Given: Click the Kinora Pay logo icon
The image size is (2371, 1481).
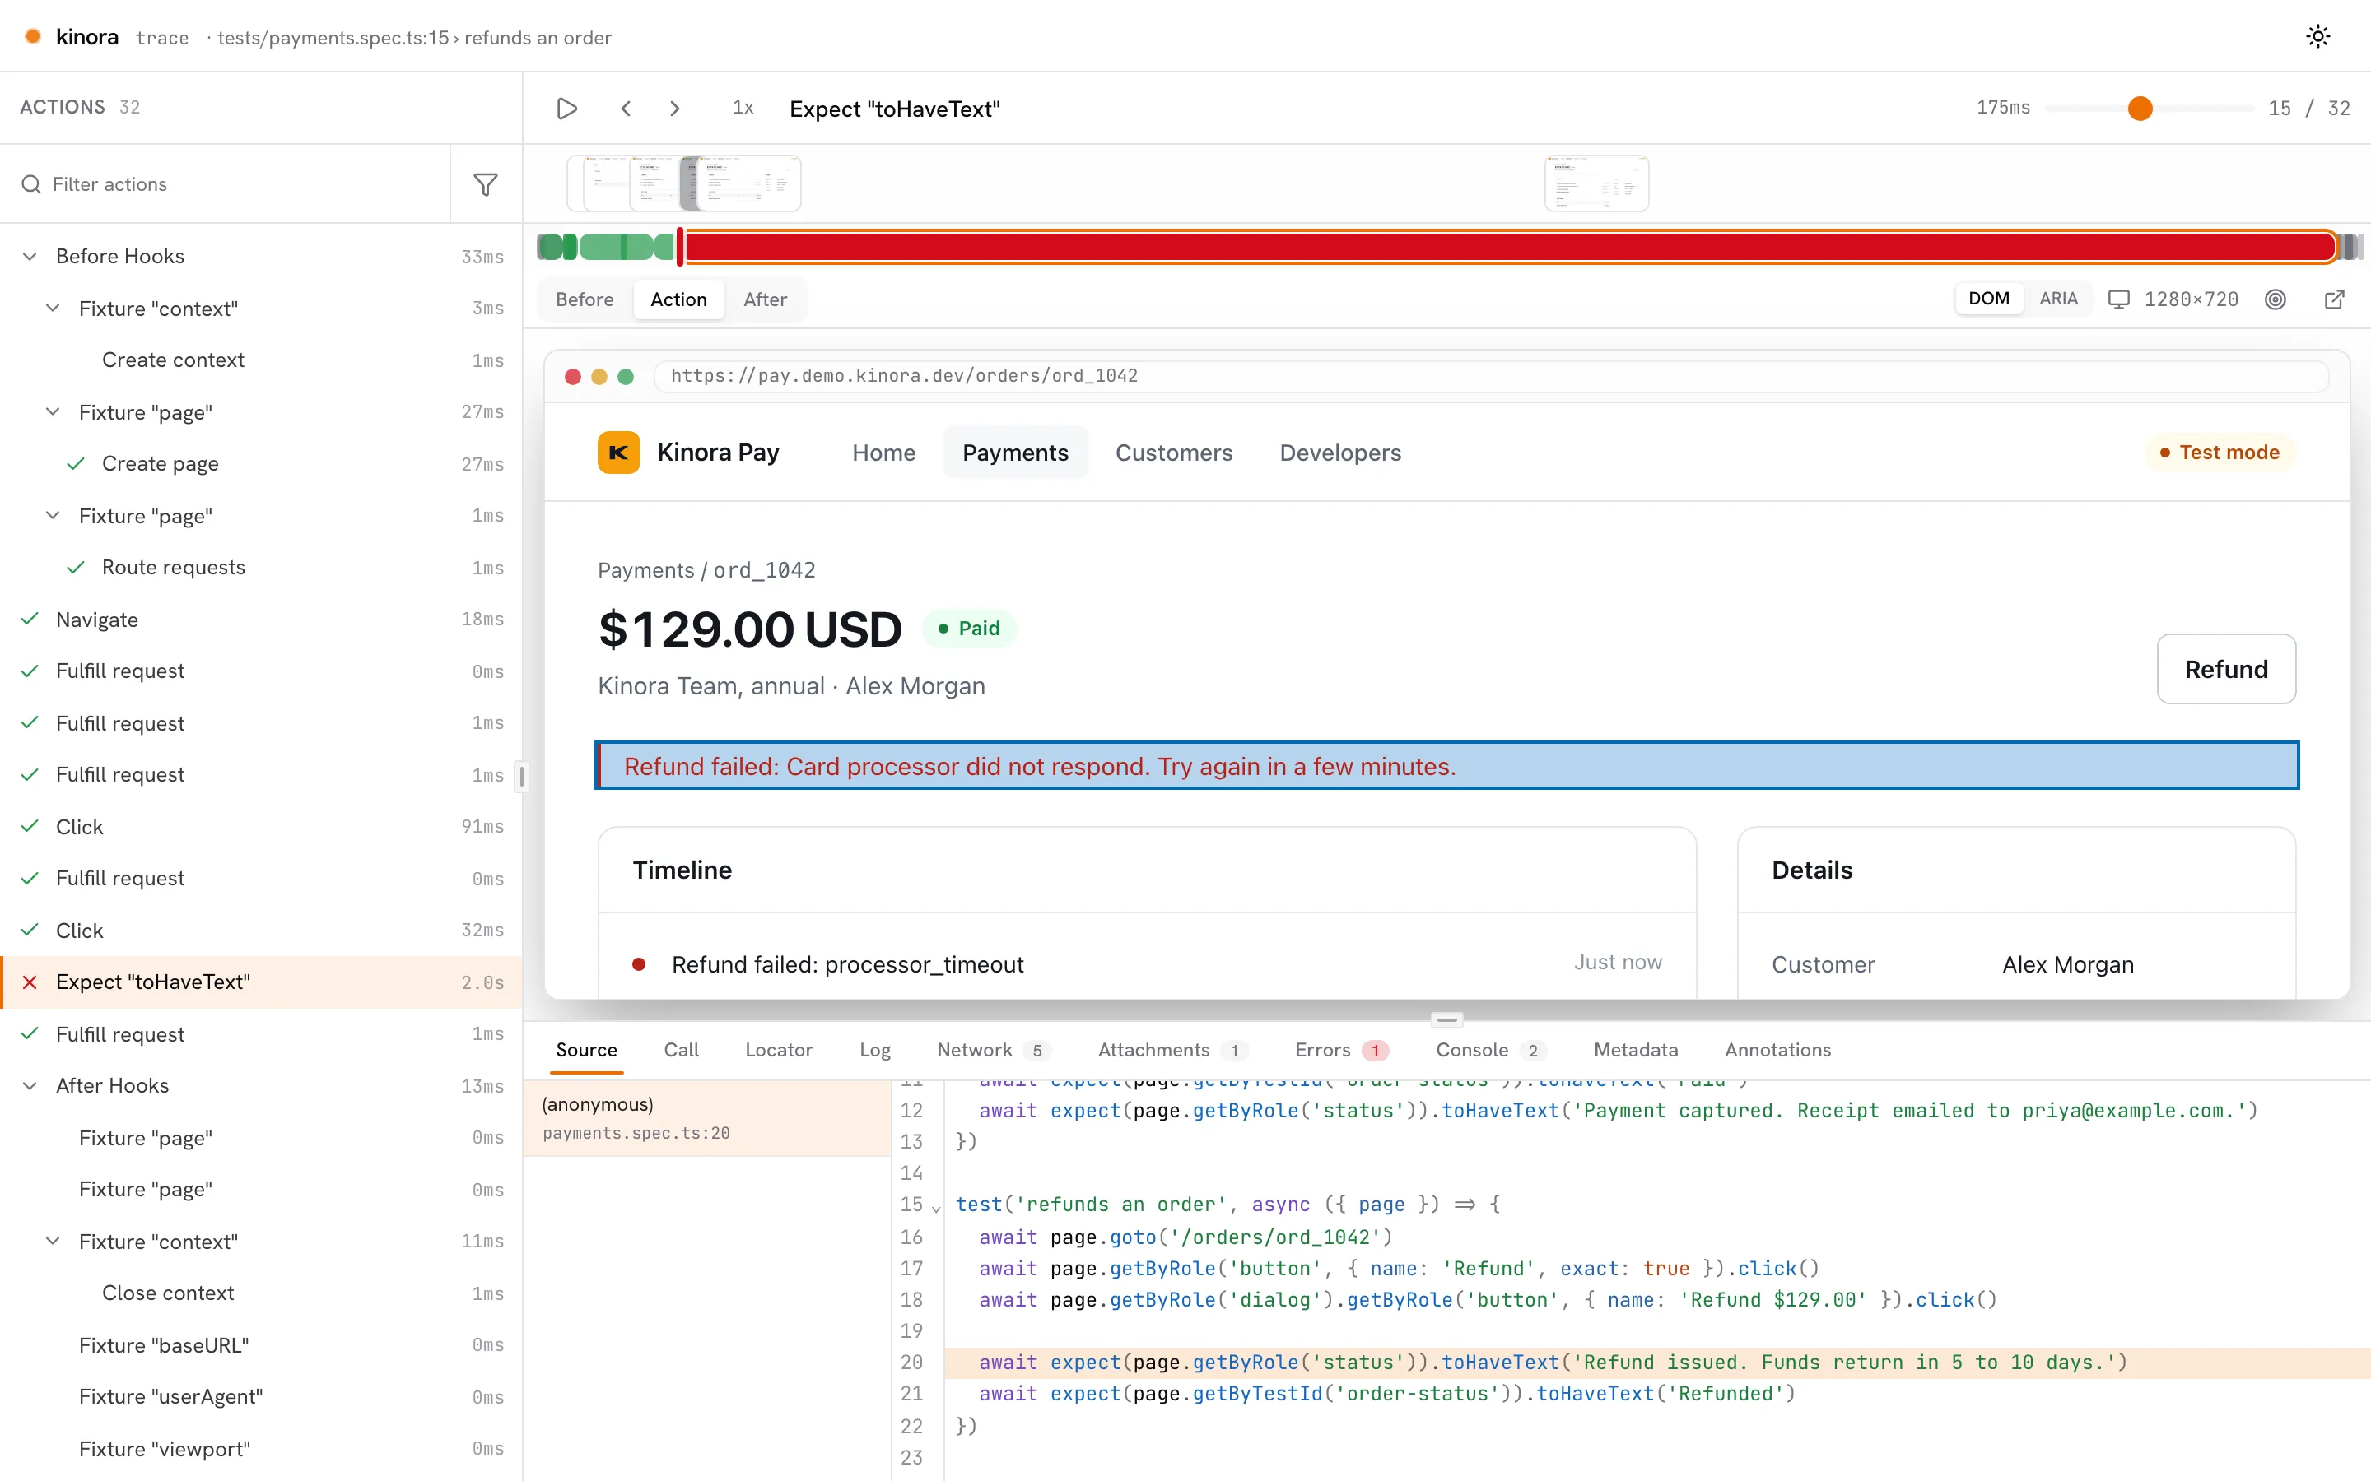Looking at the screenshot, I should [619, 453].
